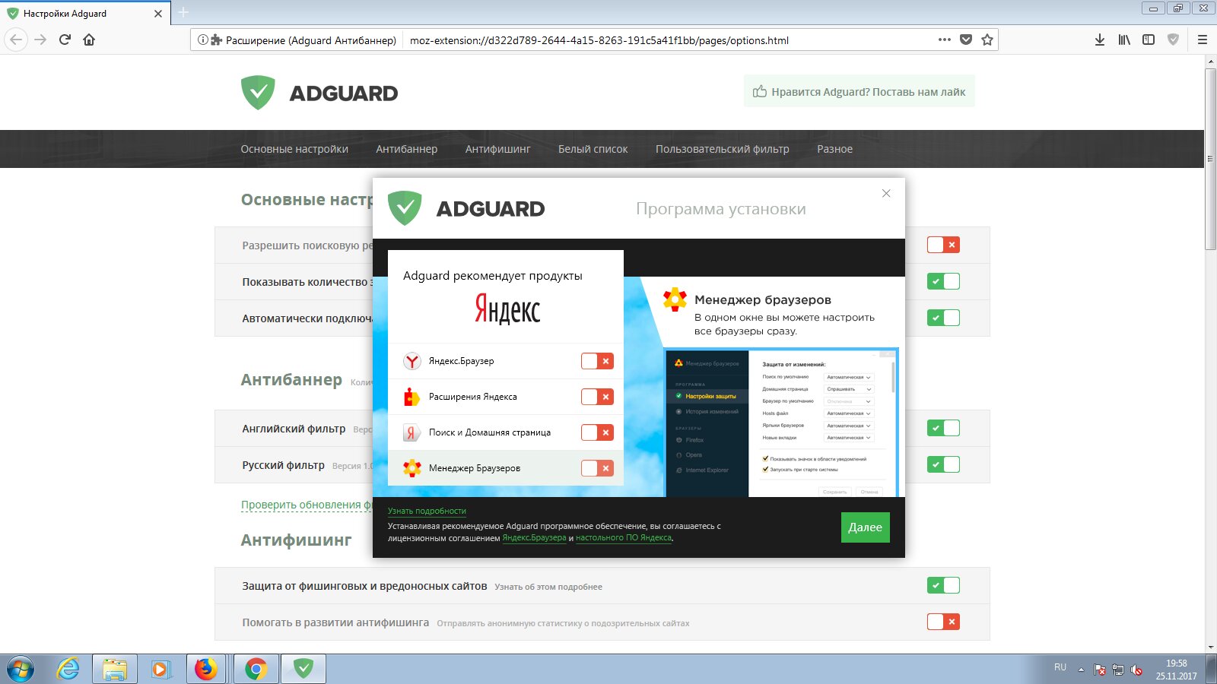
Task: Toggle Автоматически подключать switch
Action: (943, 318)
